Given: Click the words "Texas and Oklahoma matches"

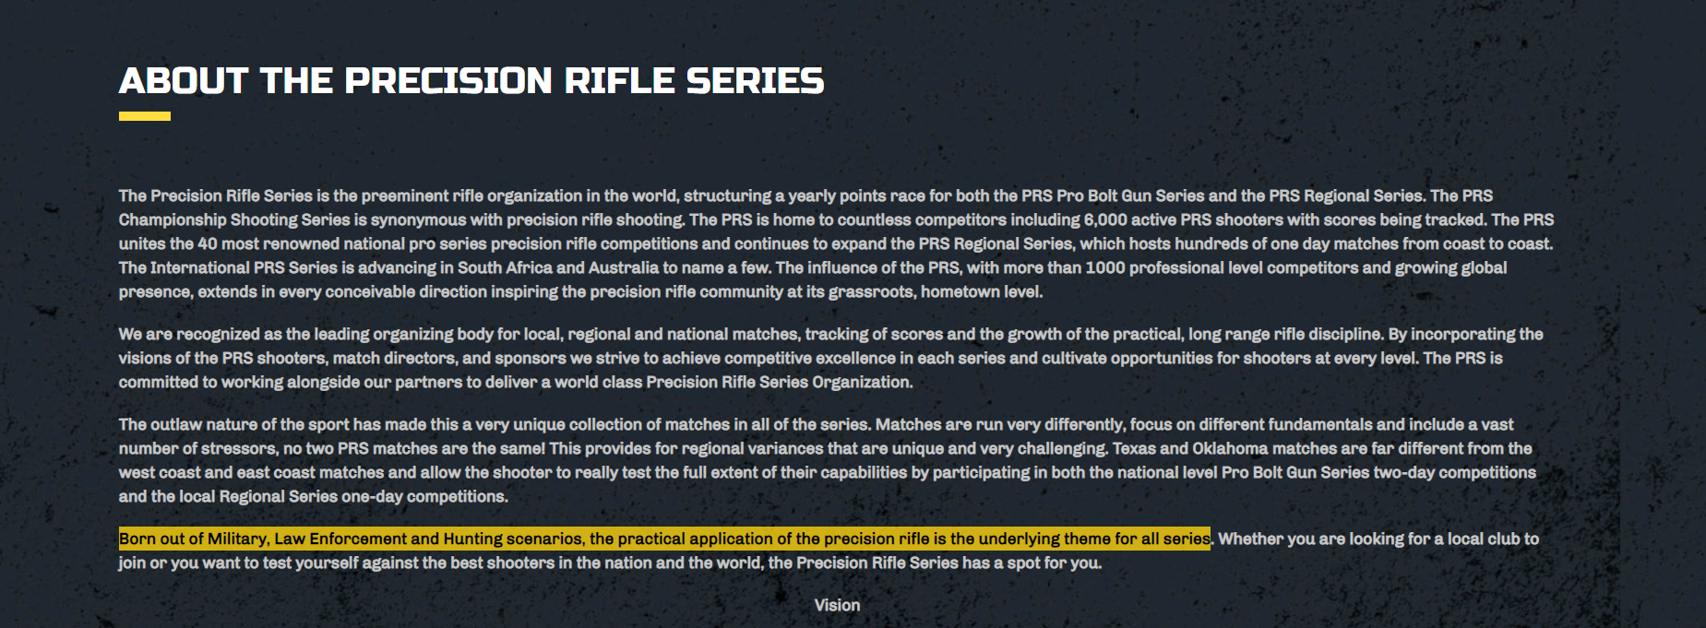Looking at the screenshot, I should pos(1224,448).
